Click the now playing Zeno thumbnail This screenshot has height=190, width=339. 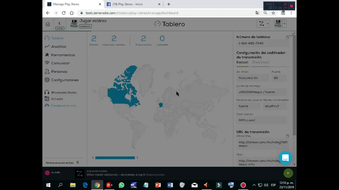79,173
